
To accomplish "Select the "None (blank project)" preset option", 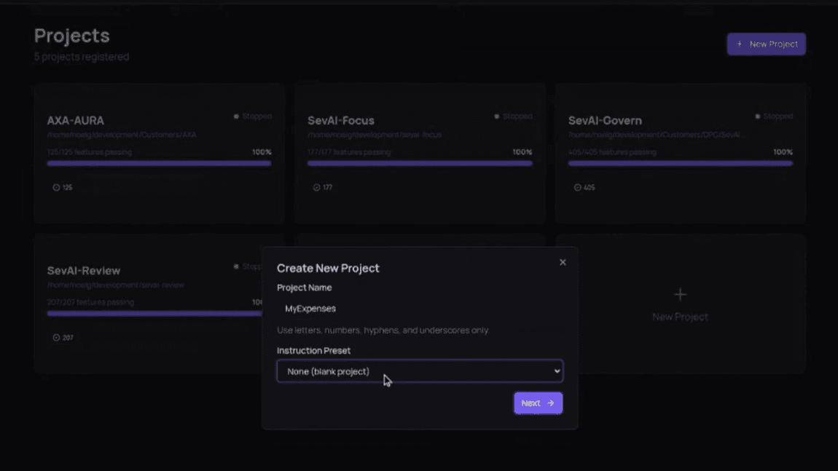I will (327, 371).
